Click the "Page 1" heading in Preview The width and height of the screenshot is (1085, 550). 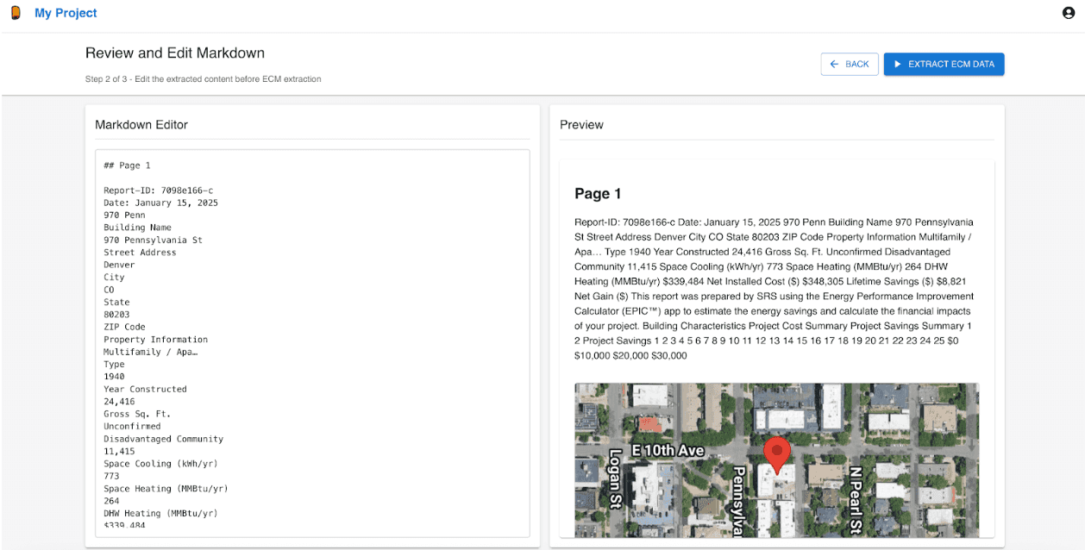click(x=598, y=194)
